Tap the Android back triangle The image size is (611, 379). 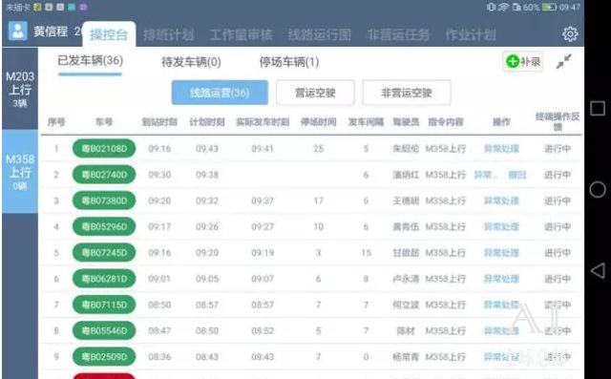tap(598, 270)
